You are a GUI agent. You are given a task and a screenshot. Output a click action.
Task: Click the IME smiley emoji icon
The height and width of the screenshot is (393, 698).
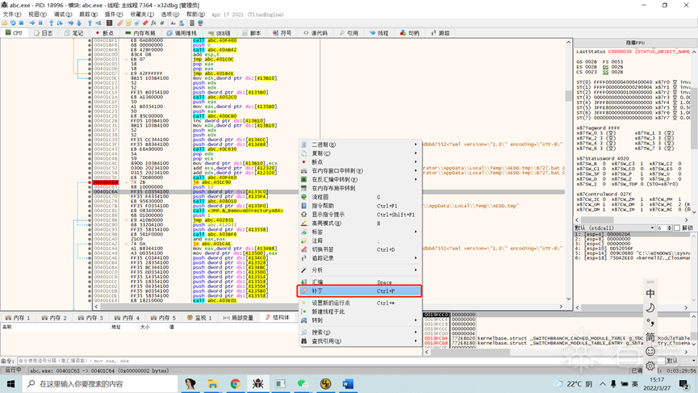(650, 352)
